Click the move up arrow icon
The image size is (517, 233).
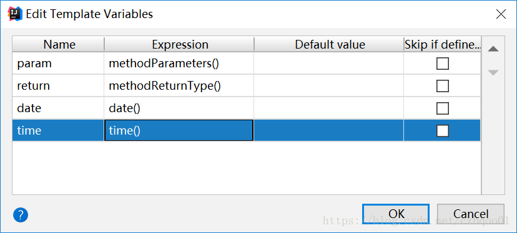coord(493,49)
